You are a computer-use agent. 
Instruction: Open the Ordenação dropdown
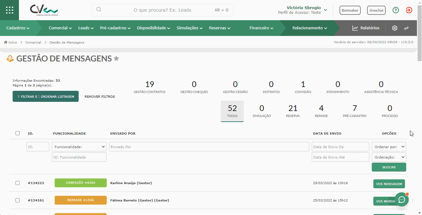point(389,157)
